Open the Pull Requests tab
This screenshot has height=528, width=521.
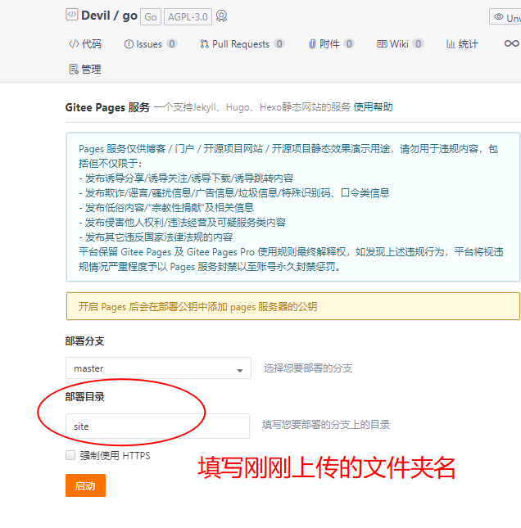coord(242,43)
